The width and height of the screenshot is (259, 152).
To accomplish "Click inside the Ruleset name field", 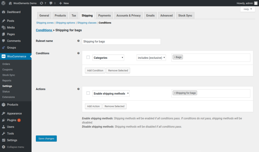I will click(x=121, y=41).
